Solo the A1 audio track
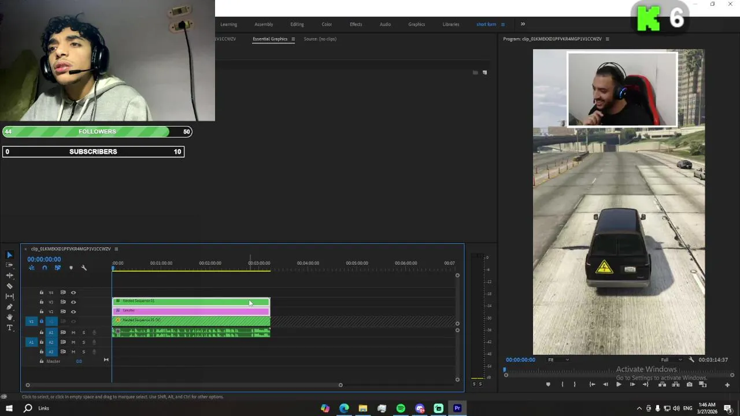This screenshot has width=740, height=416. tap(83, 332)
